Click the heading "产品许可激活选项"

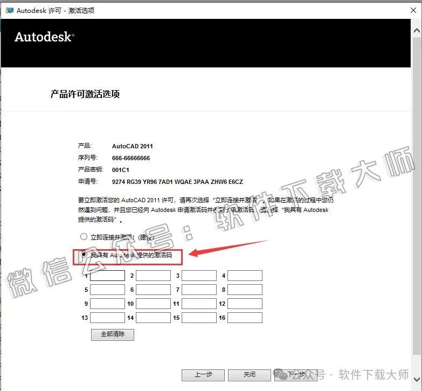tap(85, 94)
